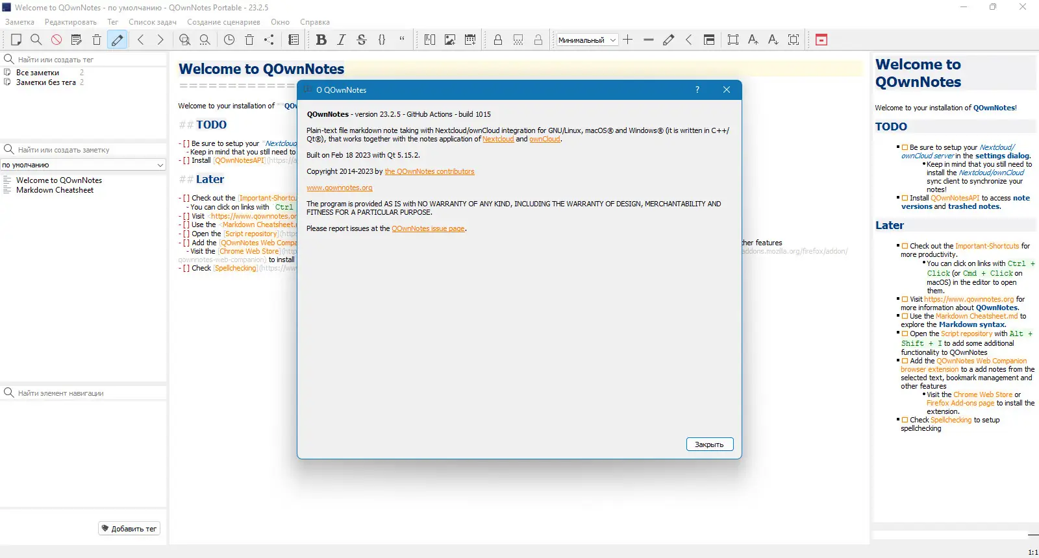Image resolution: width=1039 pixels, height=558 pixels.
Task: Open the 'Редактировать' menu
Action: coord(71,22)
